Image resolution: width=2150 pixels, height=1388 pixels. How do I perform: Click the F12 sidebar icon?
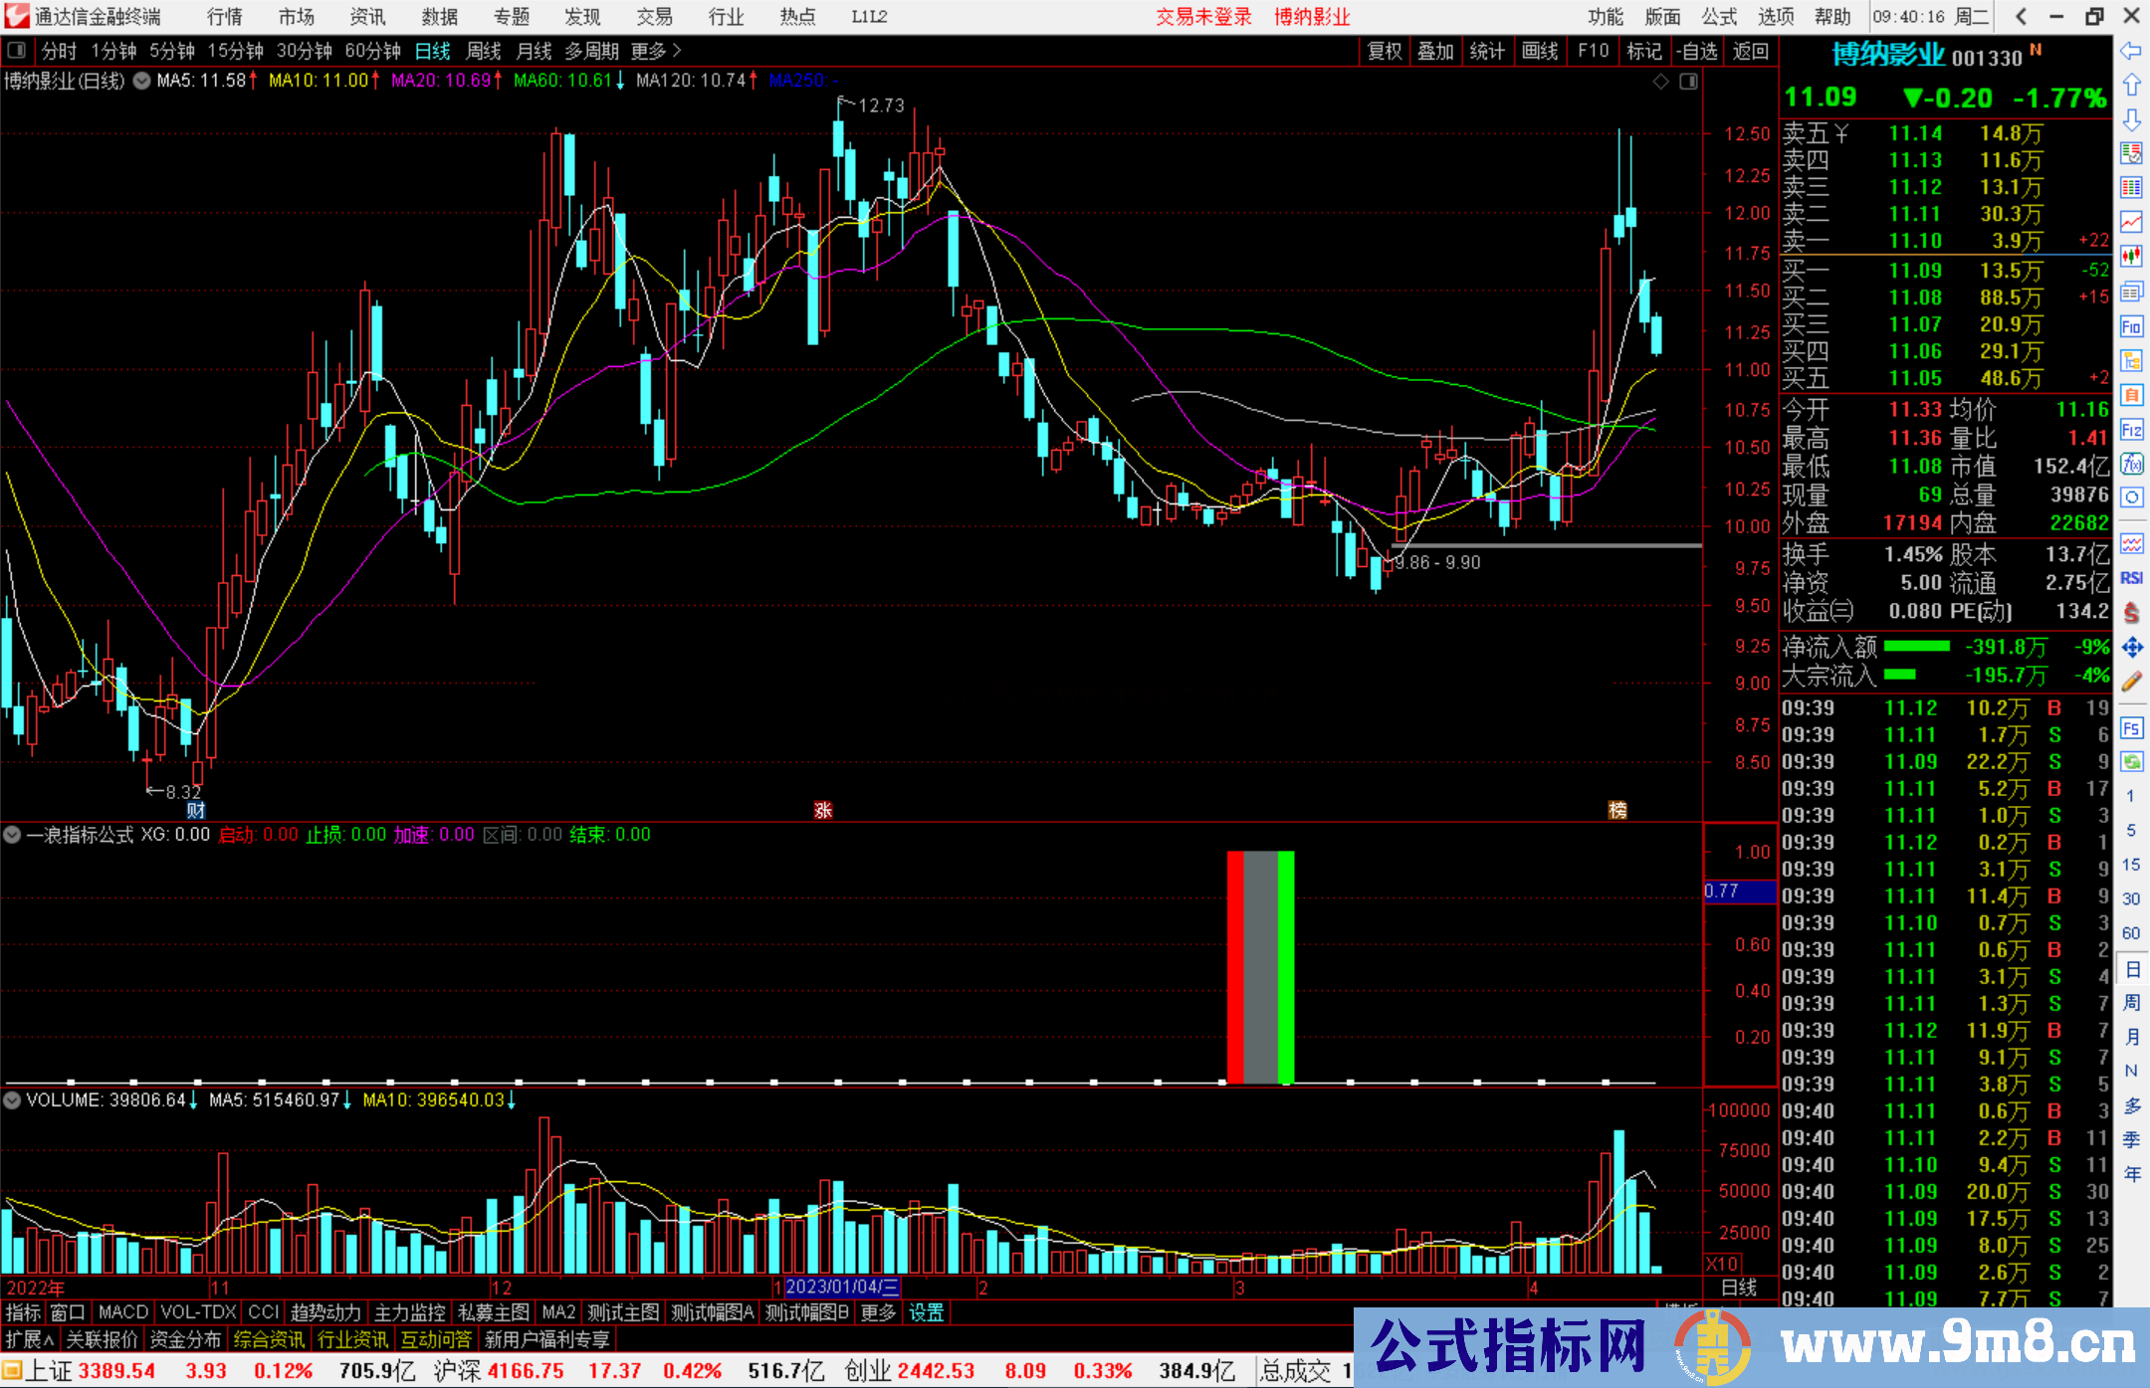2131,430
